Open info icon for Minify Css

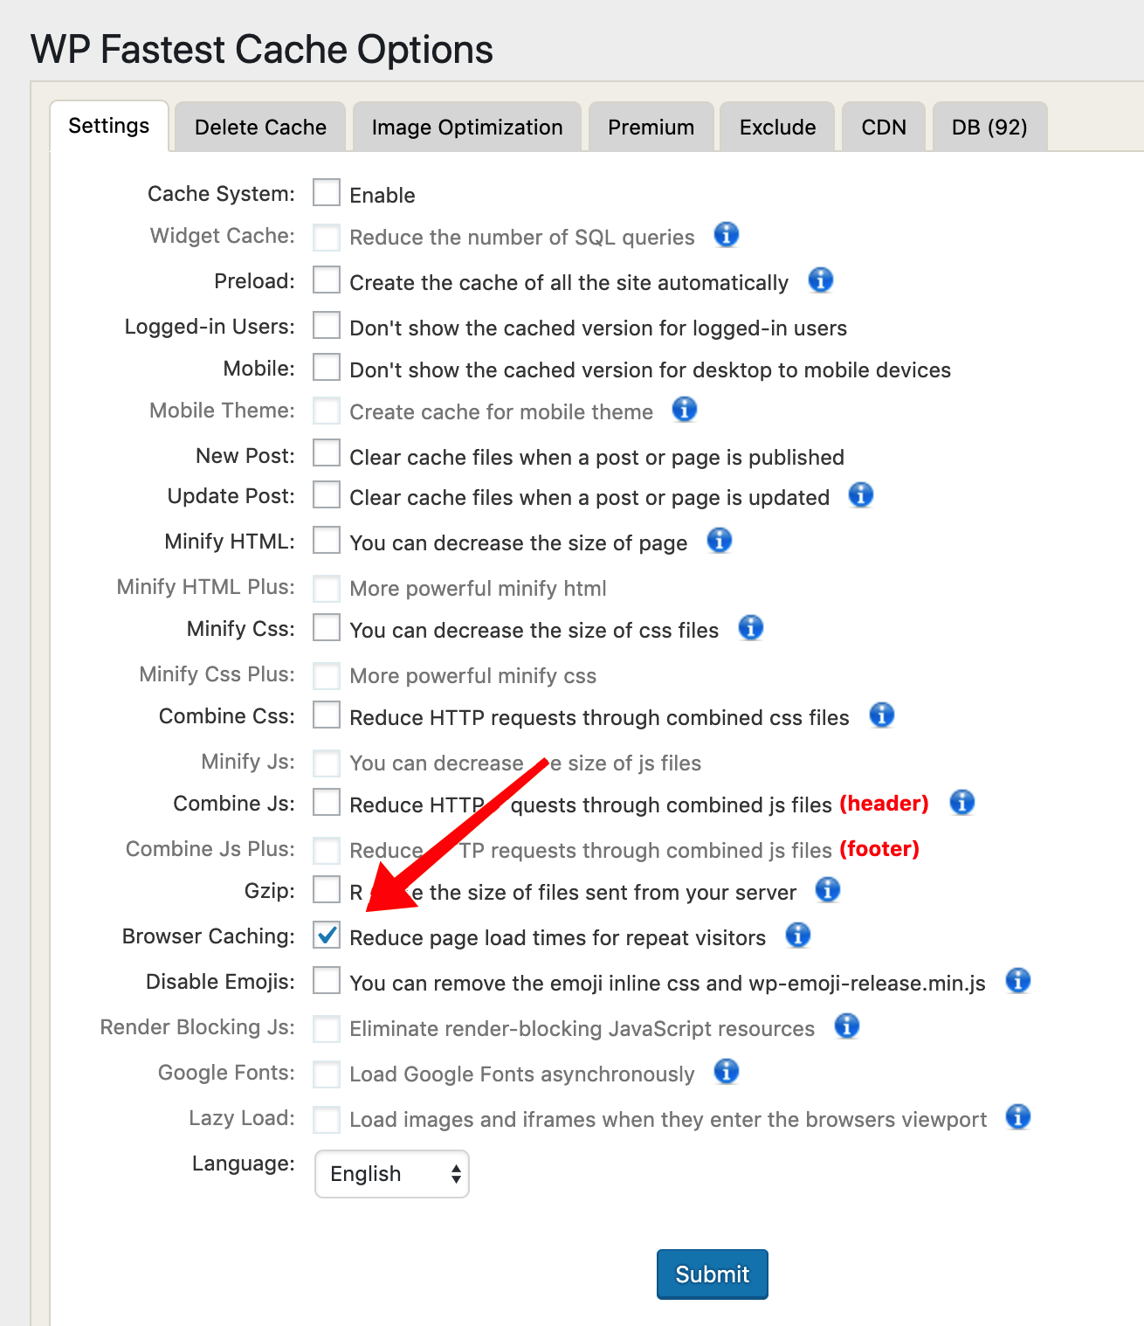click(751, 627)
